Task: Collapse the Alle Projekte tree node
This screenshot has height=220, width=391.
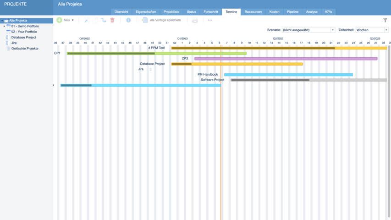Action: click(2, 21)
